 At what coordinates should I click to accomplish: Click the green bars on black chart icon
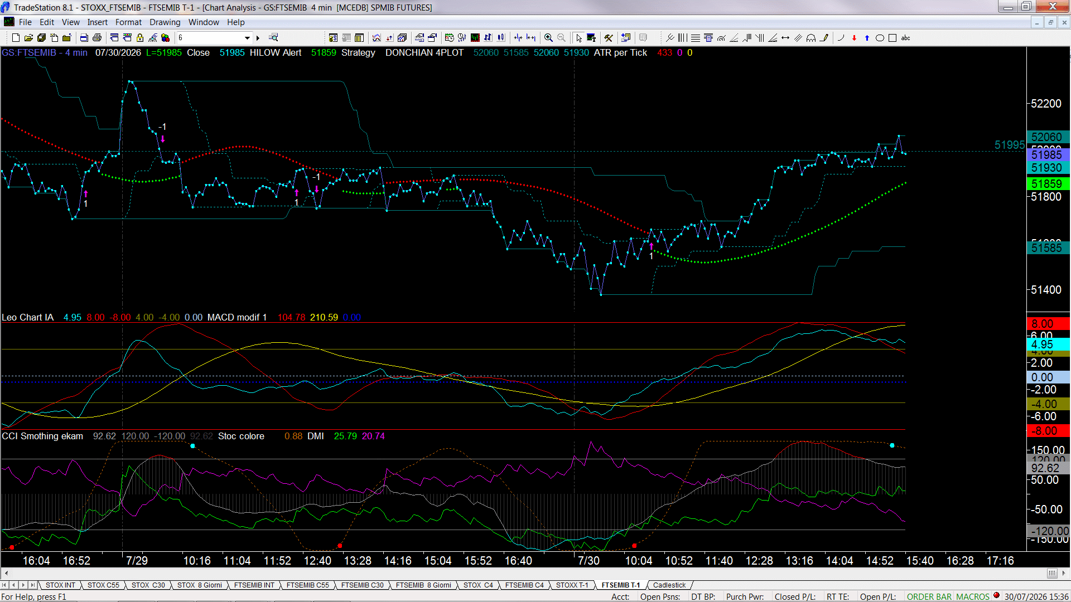coord(475,38)
